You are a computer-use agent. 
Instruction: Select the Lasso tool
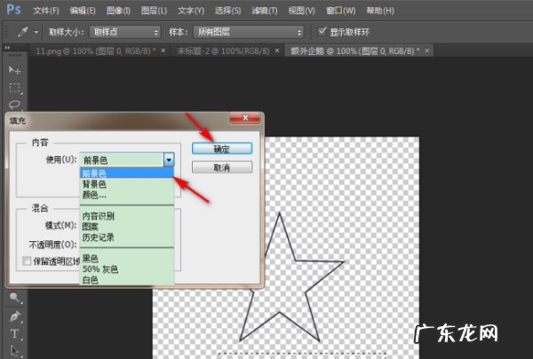click(14, 104)
